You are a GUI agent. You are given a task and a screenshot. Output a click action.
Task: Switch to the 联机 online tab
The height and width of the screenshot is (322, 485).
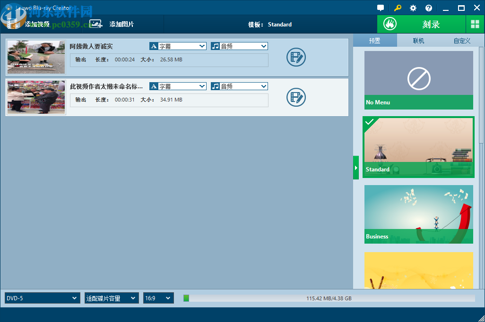coord(418,41)
